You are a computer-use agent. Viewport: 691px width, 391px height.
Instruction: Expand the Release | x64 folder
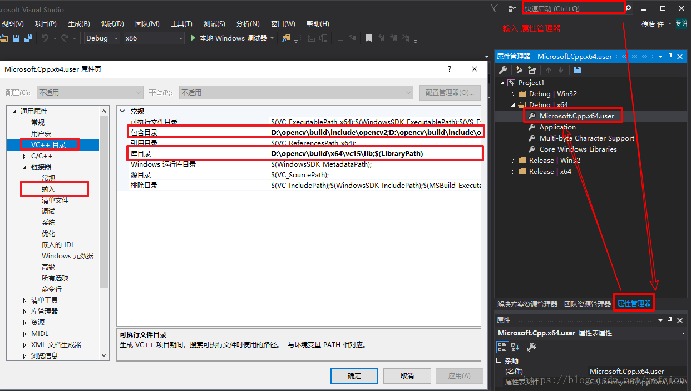tap(514, 172)
